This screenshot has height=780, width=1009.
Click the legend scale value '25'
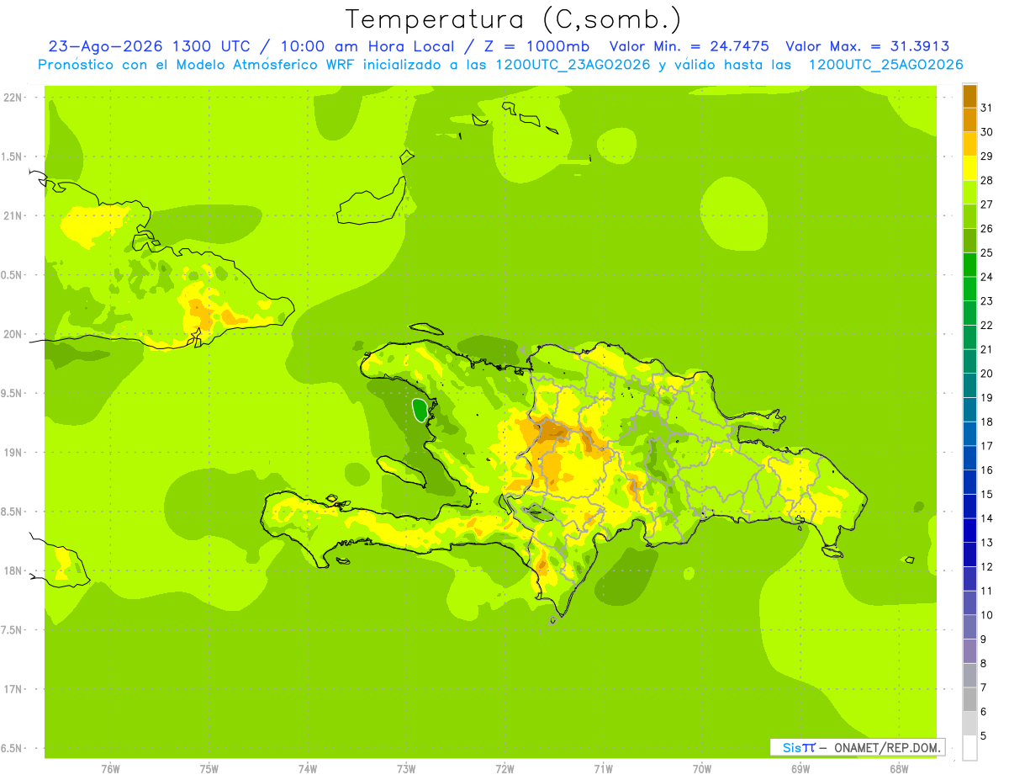coord(987,252)
